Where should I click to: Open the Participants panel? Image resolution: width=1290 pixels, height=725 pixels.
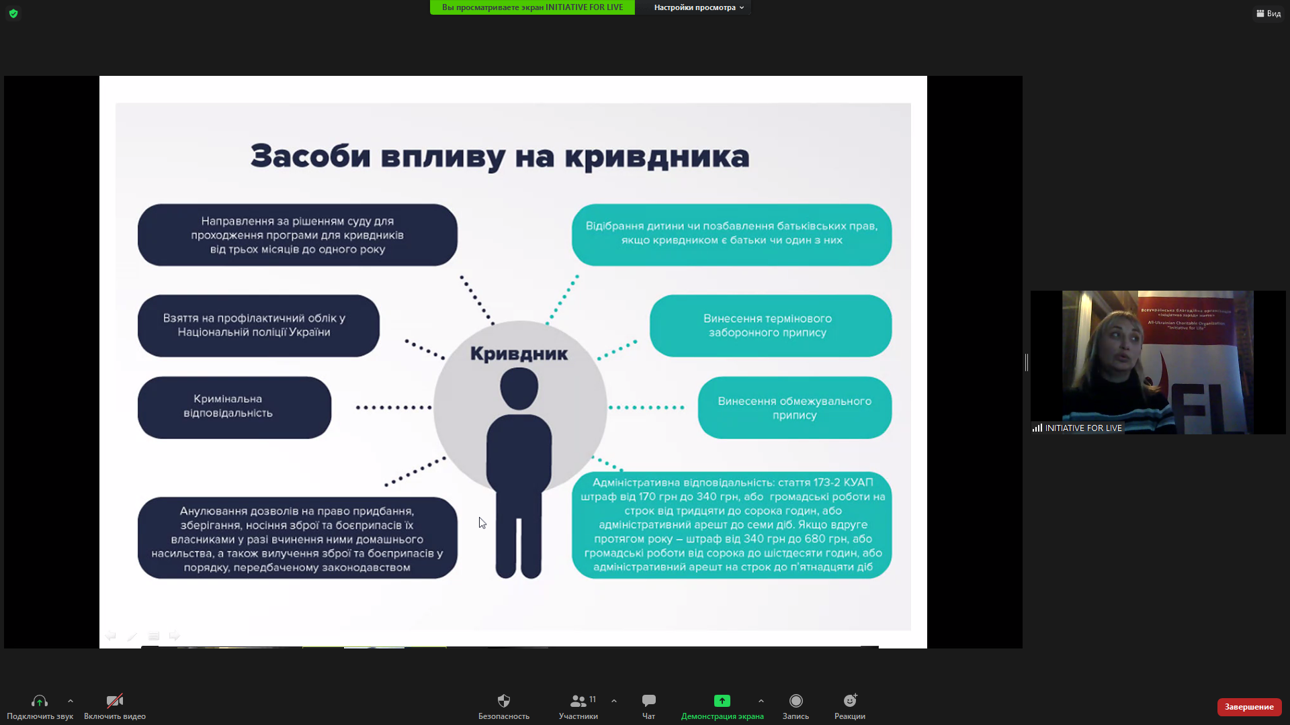578,702
